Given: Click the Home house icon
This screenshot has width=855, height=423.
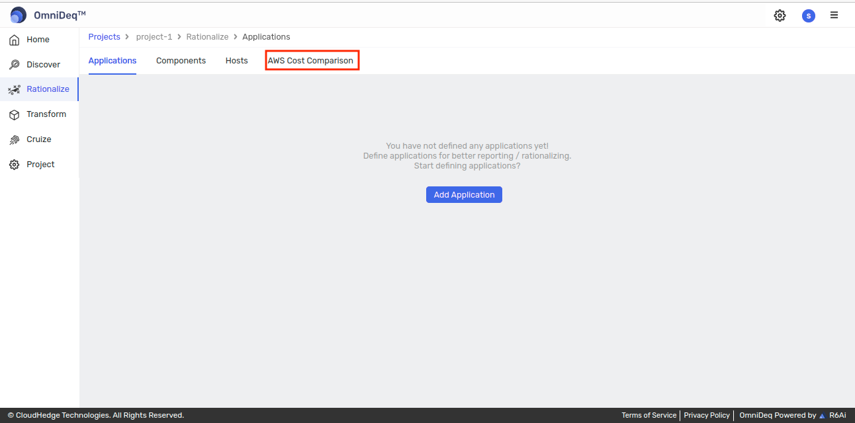Looking at the screenshot, I should [x=14, y=40].
